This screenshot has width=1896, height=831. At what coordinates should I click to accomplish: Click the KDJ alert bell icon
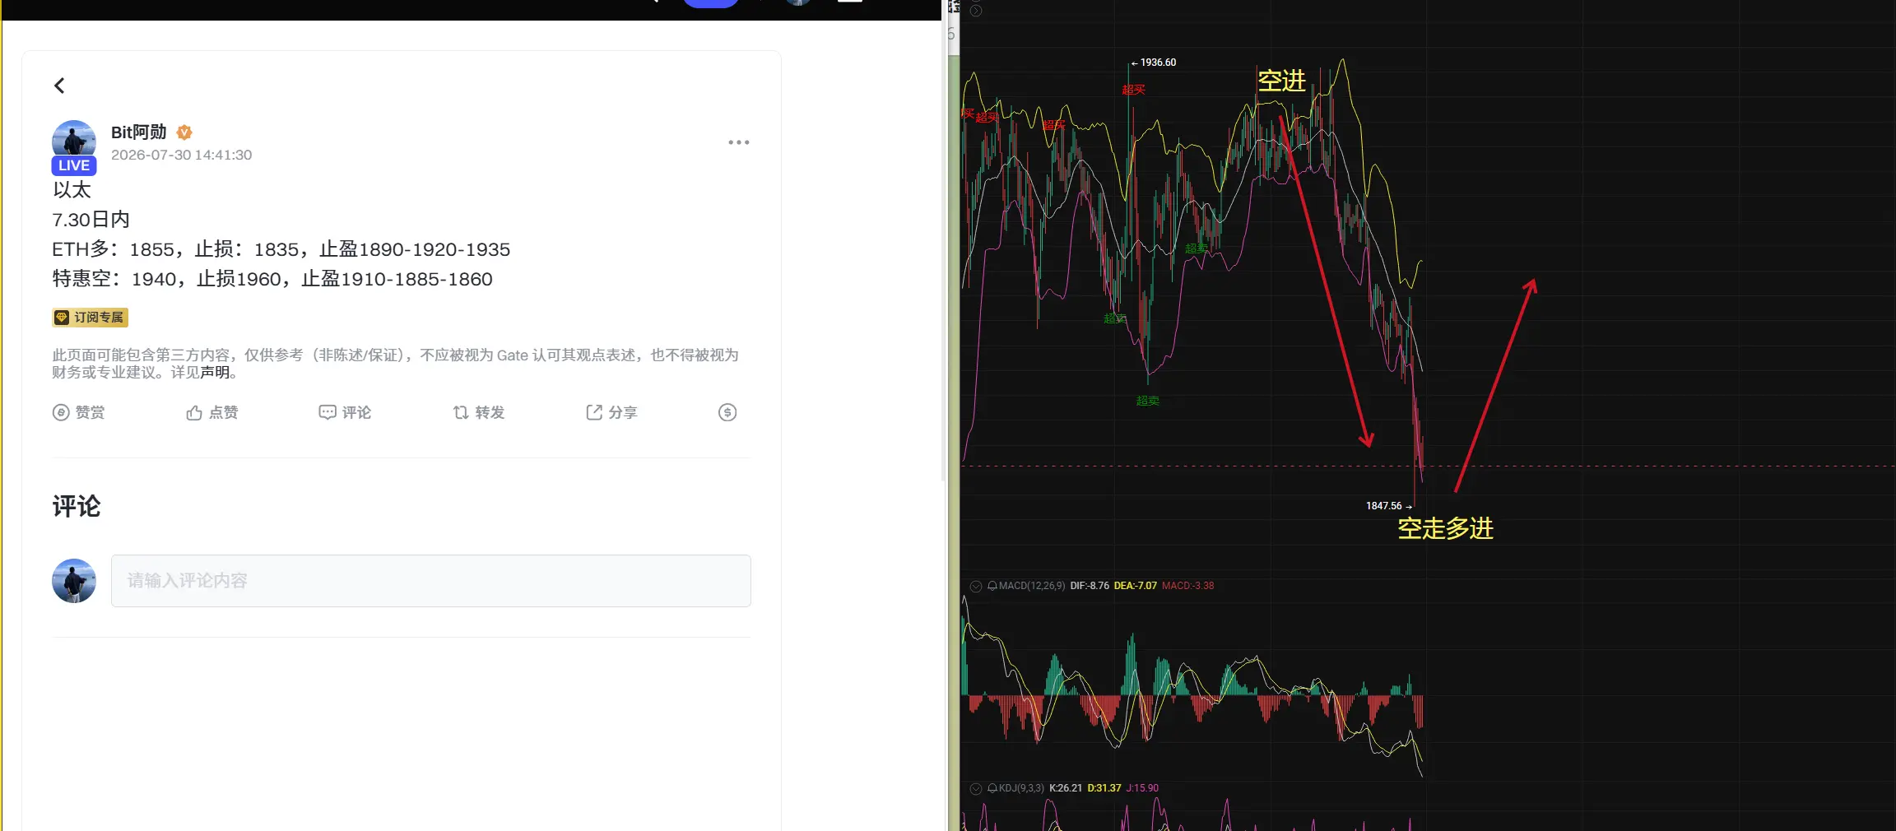point(992,788)
